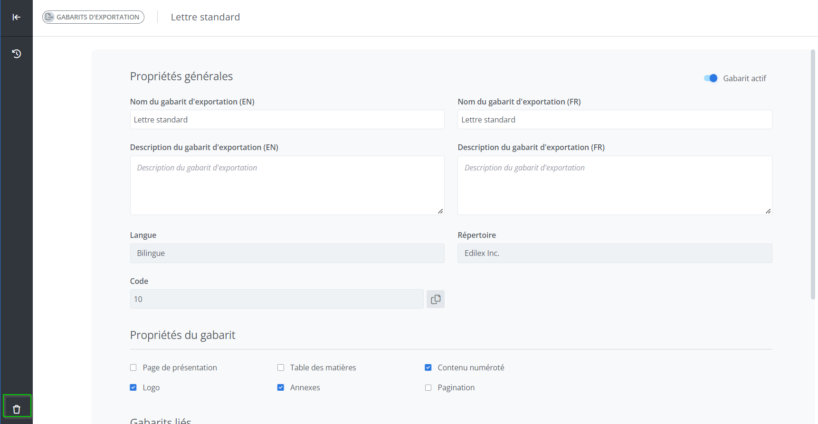
Task: Disable the Logo checkbox
Action: pyautogui.click(x=133, y=387)
